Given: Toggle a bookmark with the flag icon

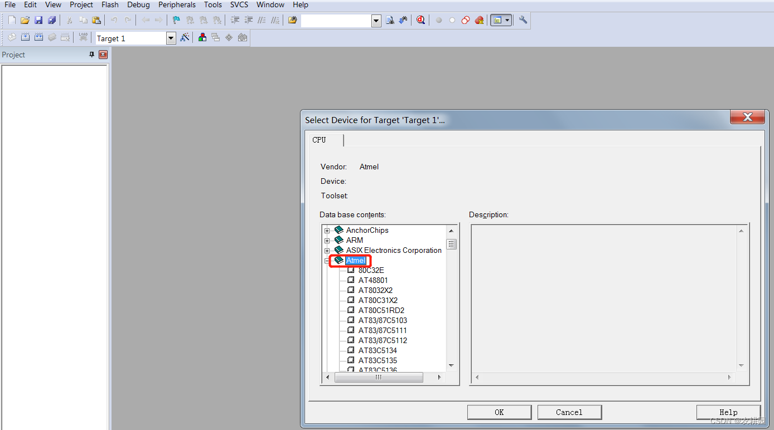Looking at the screenshot, I should 176,20.
